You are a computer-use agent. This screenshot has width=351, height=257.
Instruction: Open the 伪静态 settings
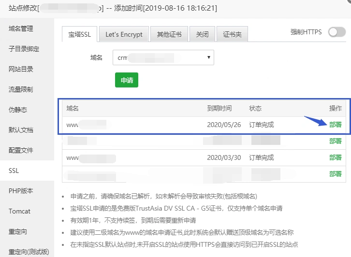point(18,110)
